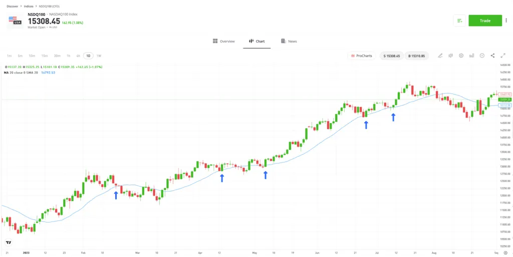Click the NASDAQ100 Index name text
The width and height of the screenshot is (513, 257).
point(63,14)
